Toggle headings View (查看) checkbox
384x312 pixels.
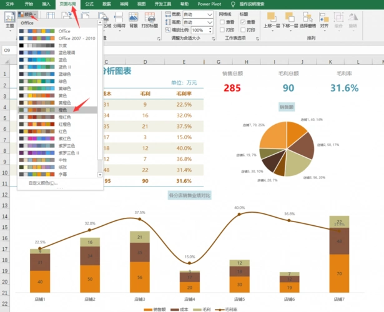tap(242, 21)
